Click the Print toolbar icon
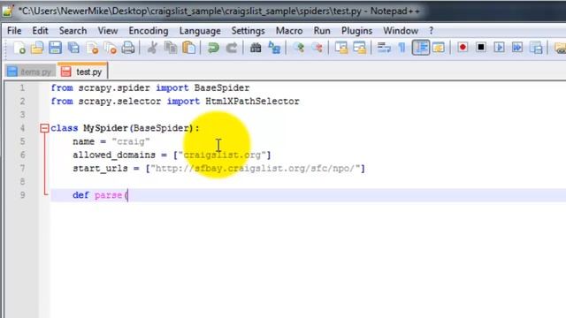 tap(128, 48)
